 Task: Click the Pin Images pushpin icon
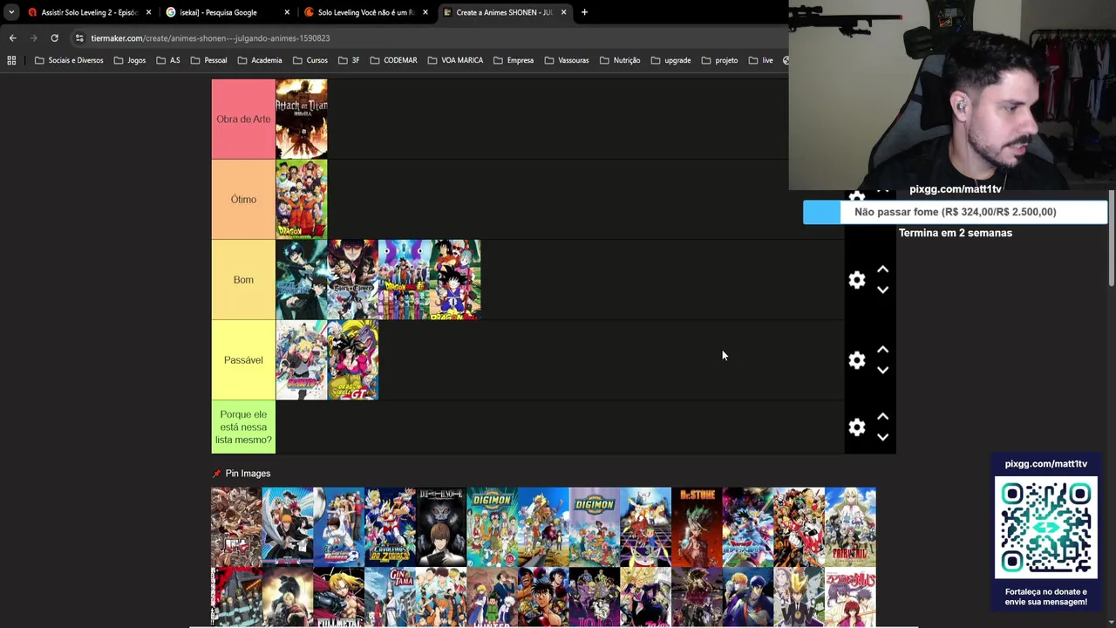(x=216, y=474)
